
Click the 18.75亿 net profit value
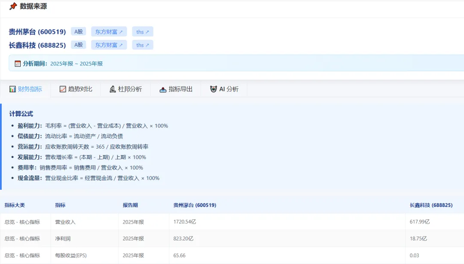click(418, 239)
